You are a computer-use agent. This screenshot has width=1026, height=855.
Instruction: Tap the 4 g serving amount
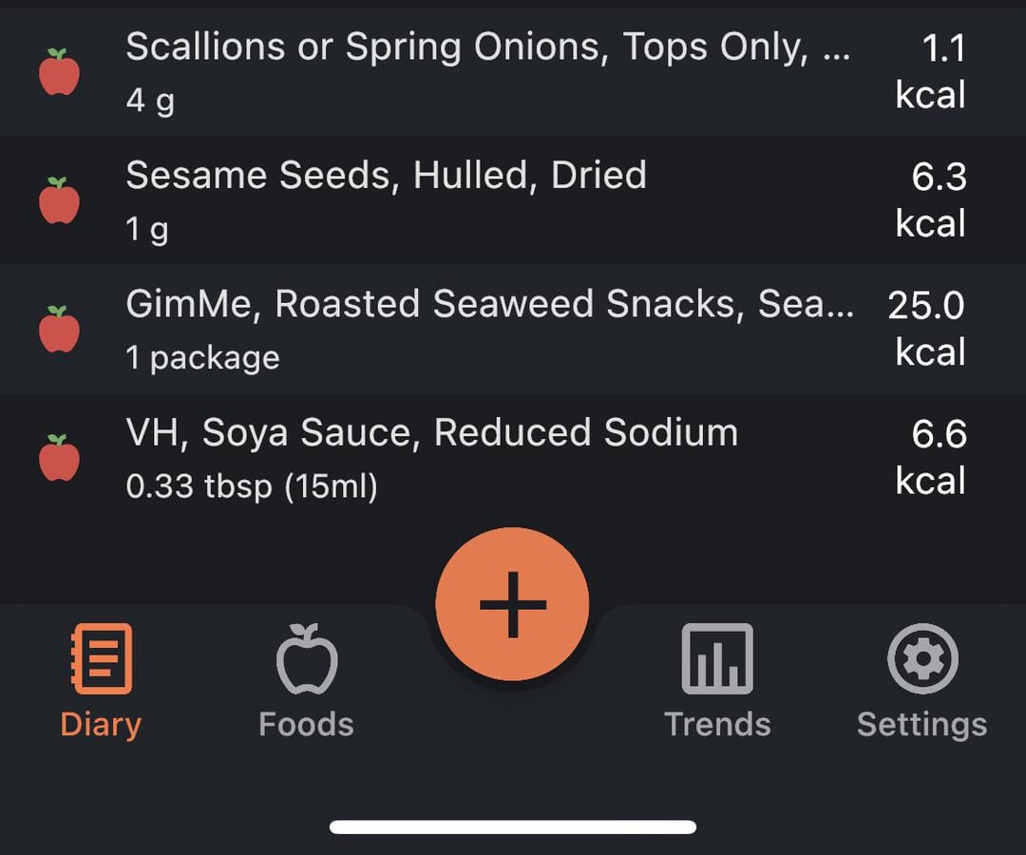[x=150, y=101]
